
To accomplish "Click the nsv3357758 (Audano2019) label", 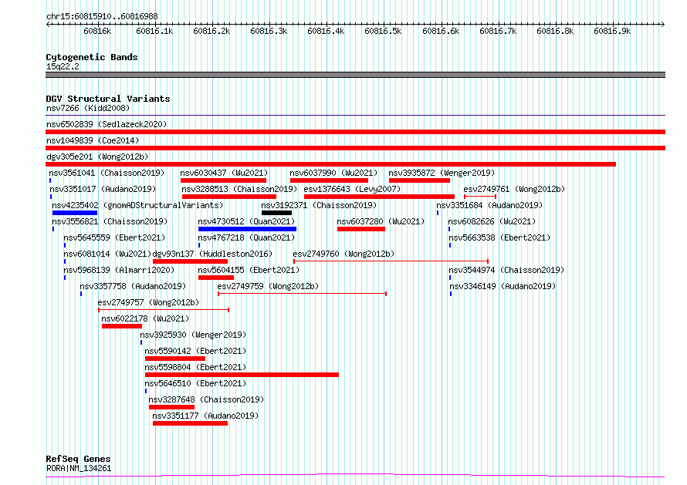I will tap(133, 286).
